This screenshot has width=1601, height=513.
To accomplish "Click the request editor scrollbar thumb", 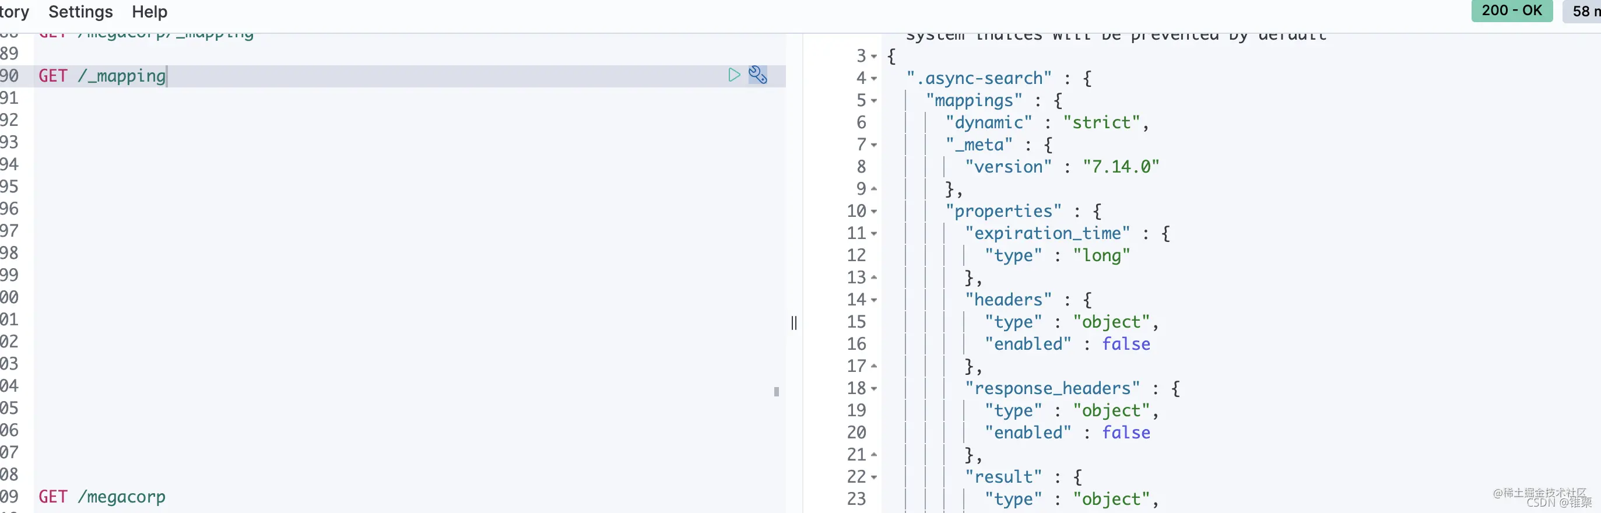I will tap(776, 392).
